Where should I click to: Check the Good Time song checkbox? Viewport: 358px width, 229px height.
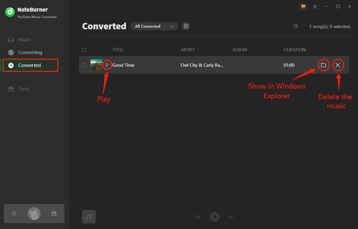point(84,65)
